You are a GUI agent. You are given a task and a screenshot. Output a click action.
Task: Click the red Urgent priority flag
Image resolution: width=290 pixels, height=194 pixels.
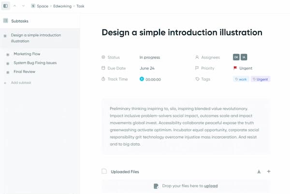235,69
